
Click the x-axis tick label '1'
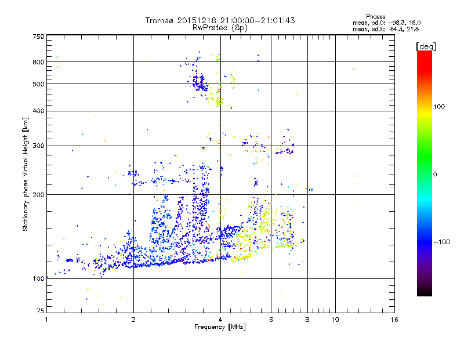pyautogui.click(x=46, y=320)
